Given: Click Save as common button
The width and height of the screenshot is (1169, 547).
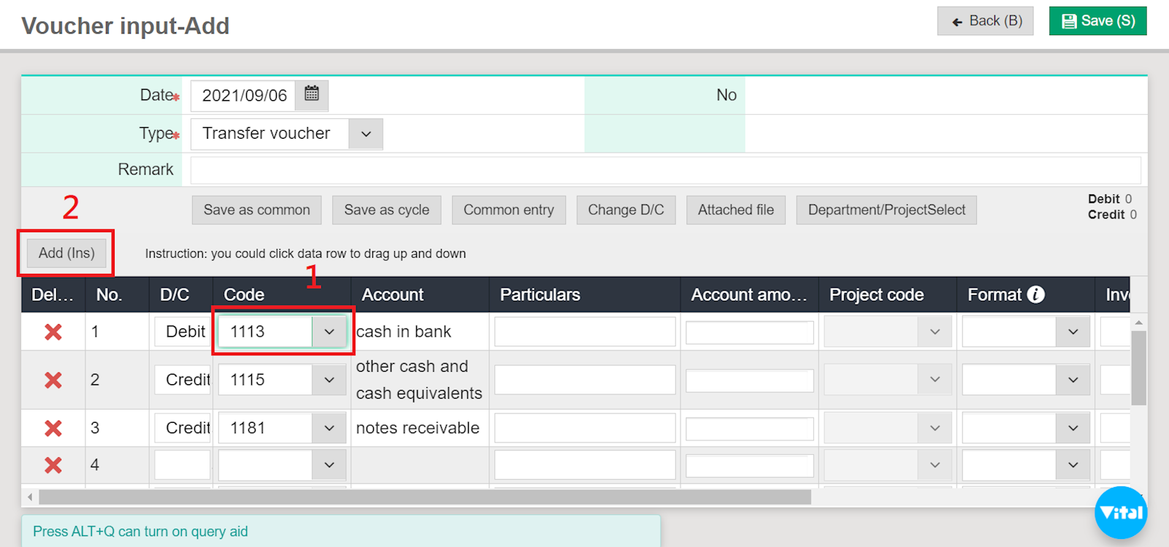Looking at the screenshot, I should [x=256, y=210].
